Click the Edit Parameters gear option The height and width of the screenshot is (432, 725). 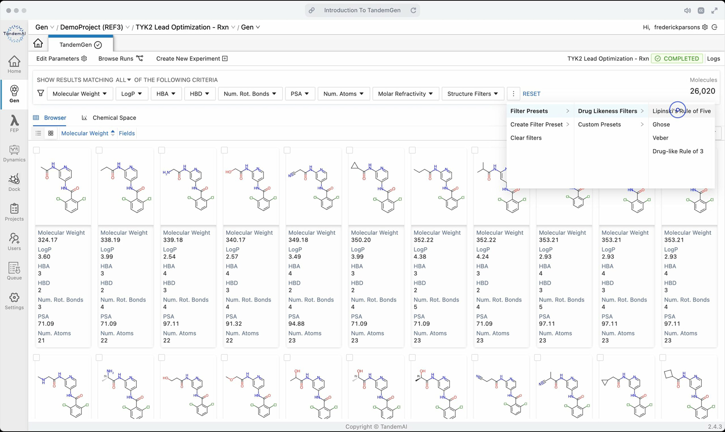tap(61, 59)
